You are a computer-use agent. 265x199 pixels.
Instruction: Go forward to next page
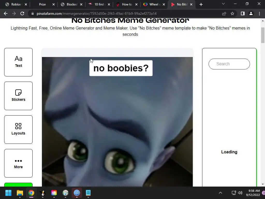tap(14, 13)
